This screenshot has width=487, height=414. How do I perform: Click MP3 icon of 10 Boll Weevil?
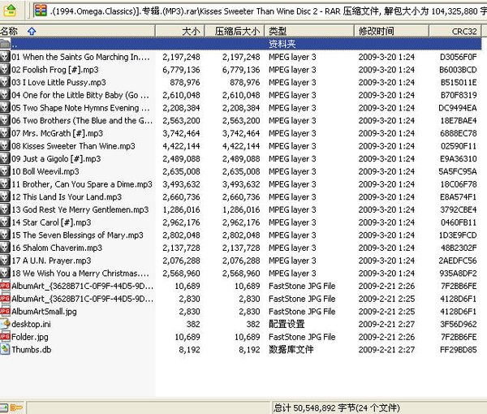point(5,171)
